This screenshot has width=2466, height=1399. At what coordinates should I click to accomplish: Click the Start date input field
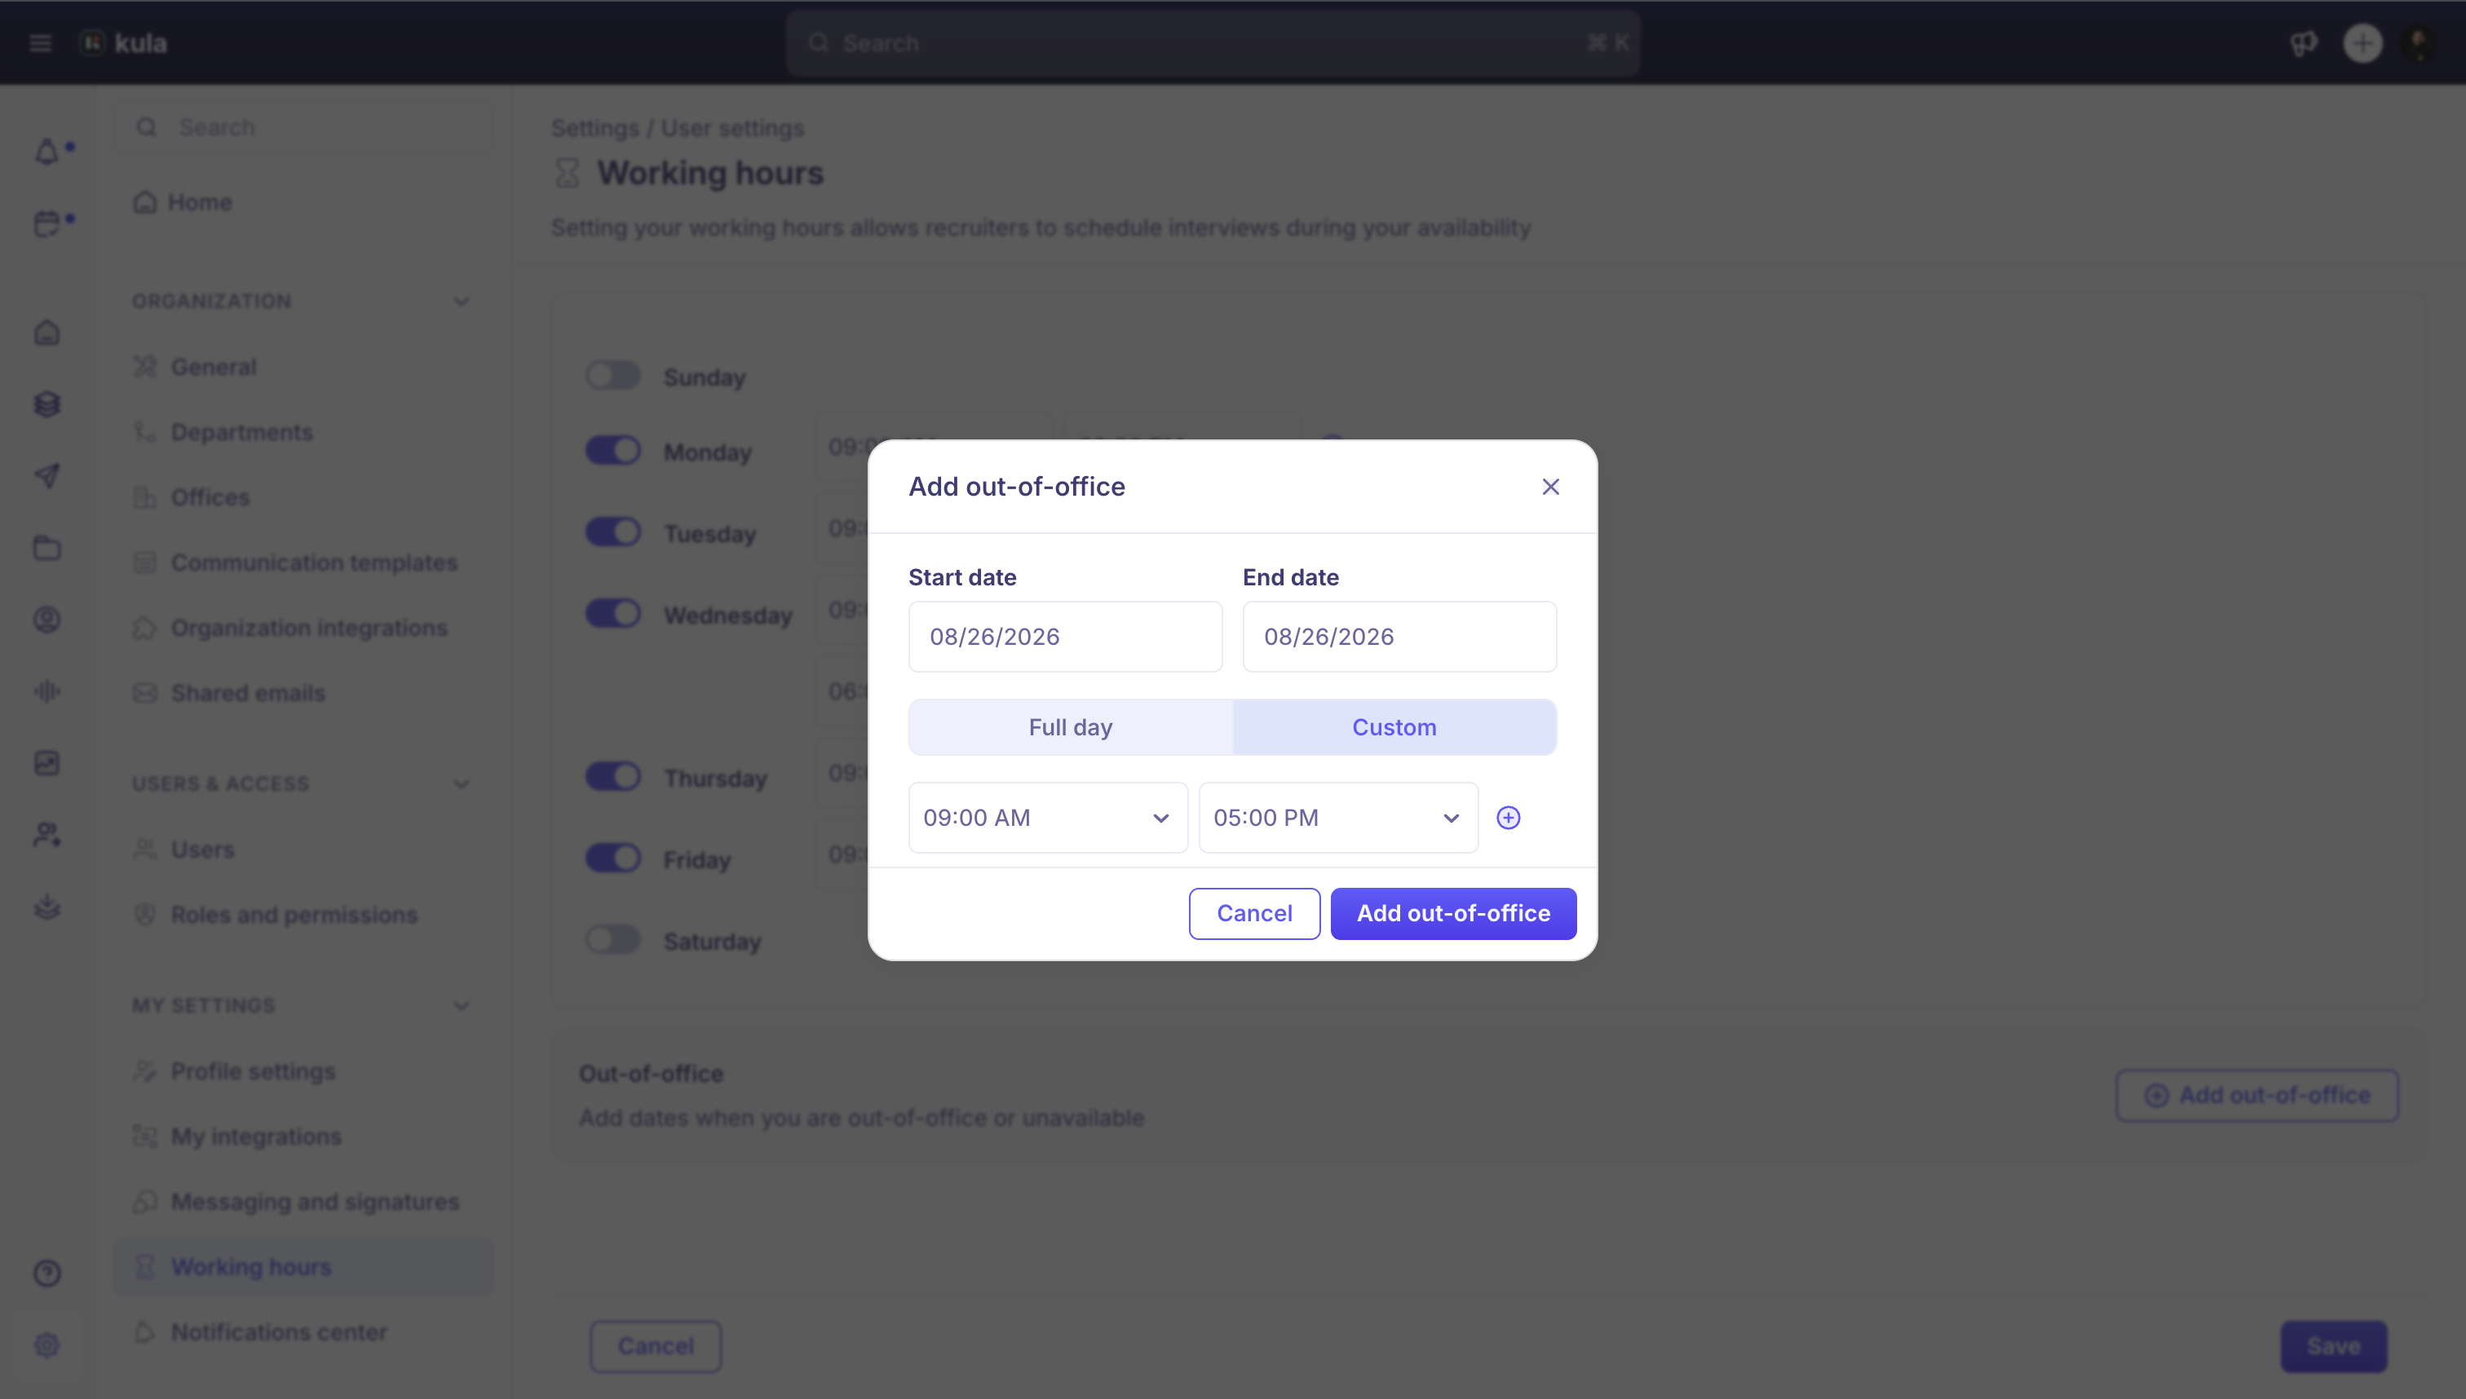(x=1065, y=636)
